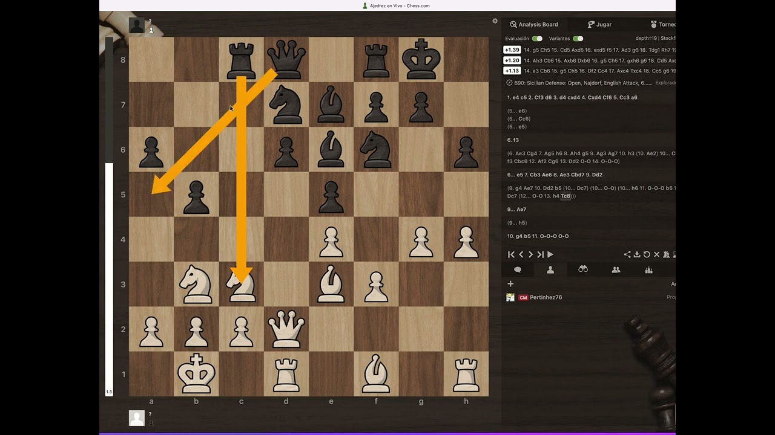Open the podium leaderboard tab

click(x=648, y=270)
